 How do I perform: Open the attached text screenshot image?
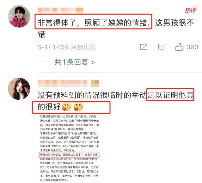(x=69, y=148)
